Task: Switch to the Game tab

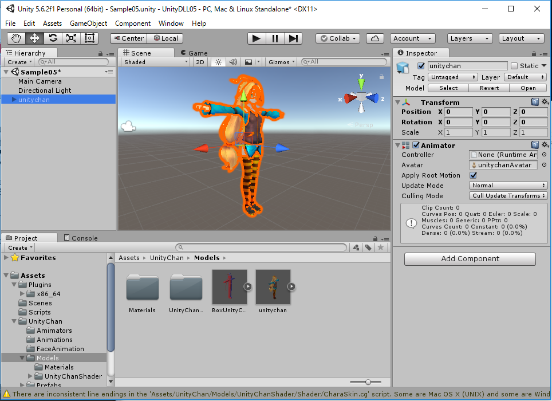Action: pyautogui.click(x=194, y=53)
